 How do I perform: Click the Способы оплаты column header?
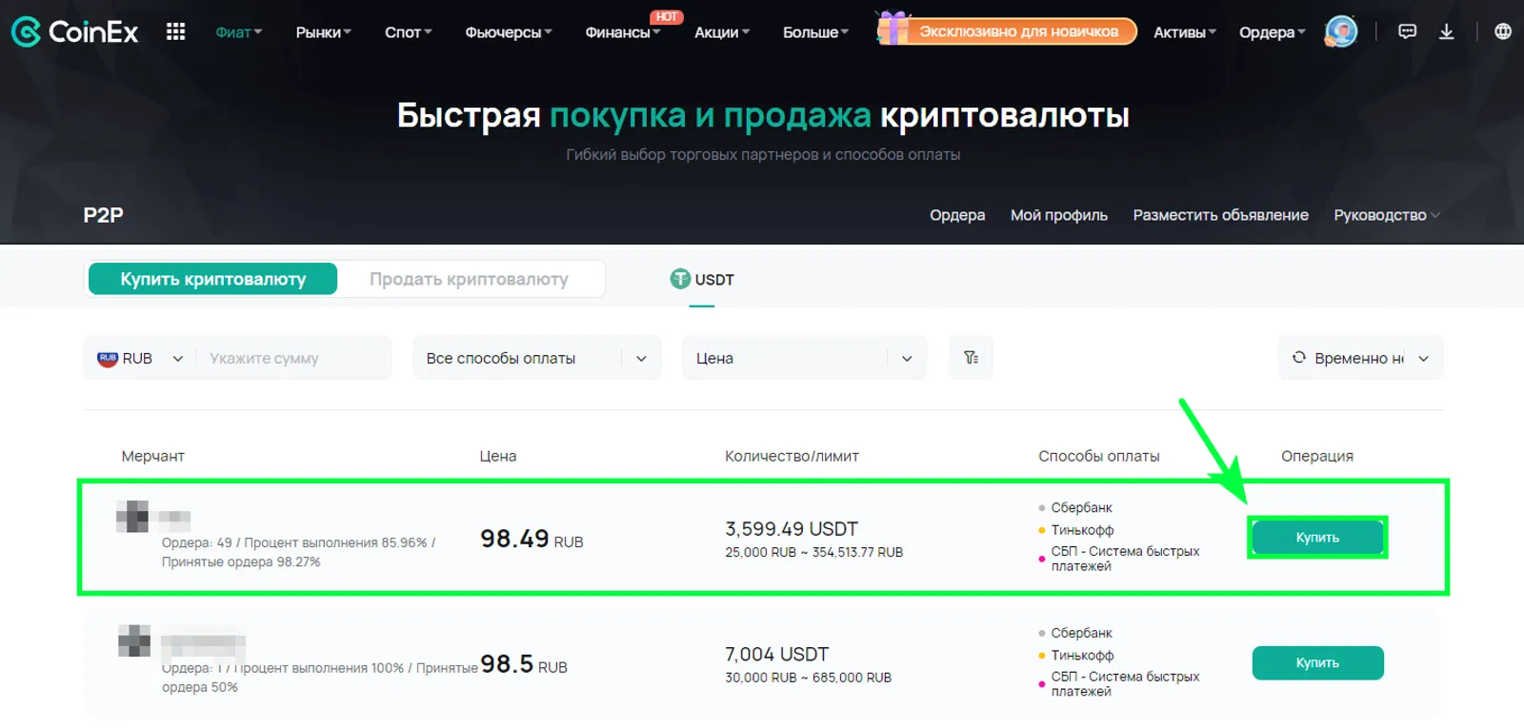coord(1098,456)
